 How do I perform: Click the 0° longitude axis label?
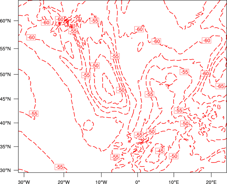[x=138, y=182]
